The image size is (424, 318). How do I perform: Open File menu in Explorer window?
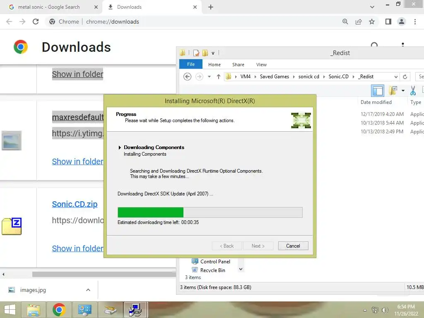[191, 64]
